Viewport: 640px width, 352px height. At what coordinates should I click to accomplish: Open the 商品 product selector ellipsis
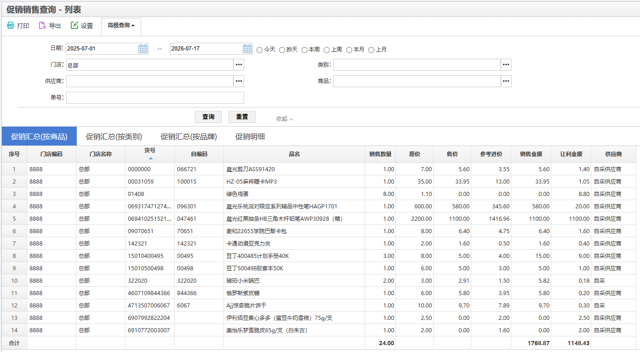(x=506, y=81)
